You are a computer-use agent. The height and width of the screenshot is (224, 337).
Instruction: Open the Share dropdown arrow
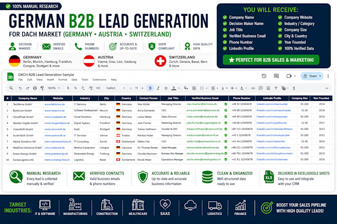(x=320, y=76)
